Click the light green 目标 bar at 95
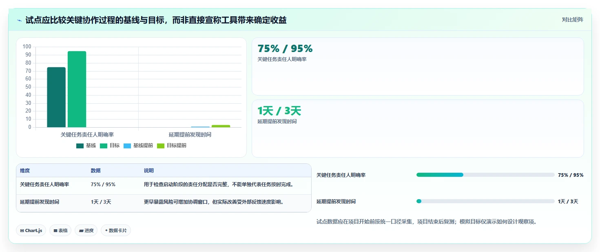Image resolution: width=600 pixels, height=252 pixels. tap(77, 89)
